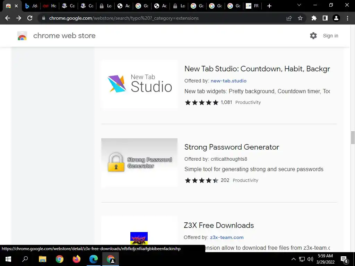Open the Z3X Free Downloads title

coord(219,225)
